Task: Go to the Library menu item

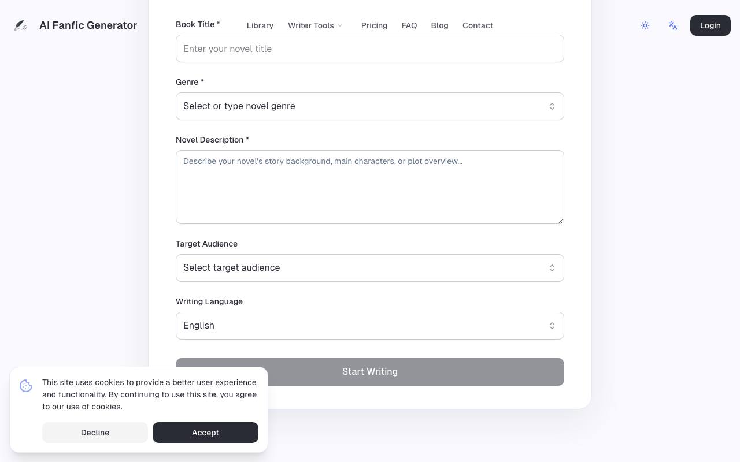Action: click(260, 25)
